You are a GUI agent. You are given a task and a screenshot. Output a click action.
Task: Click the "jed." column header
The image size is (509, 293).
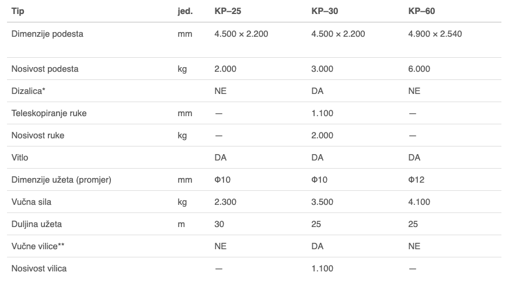tap(184, 11)
